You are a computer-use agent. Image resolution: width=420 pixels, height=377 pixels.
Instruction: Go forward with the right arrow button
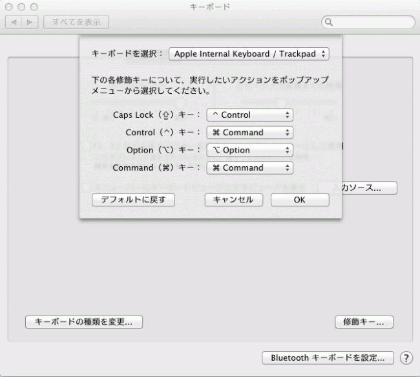click(x=30, y=22)
